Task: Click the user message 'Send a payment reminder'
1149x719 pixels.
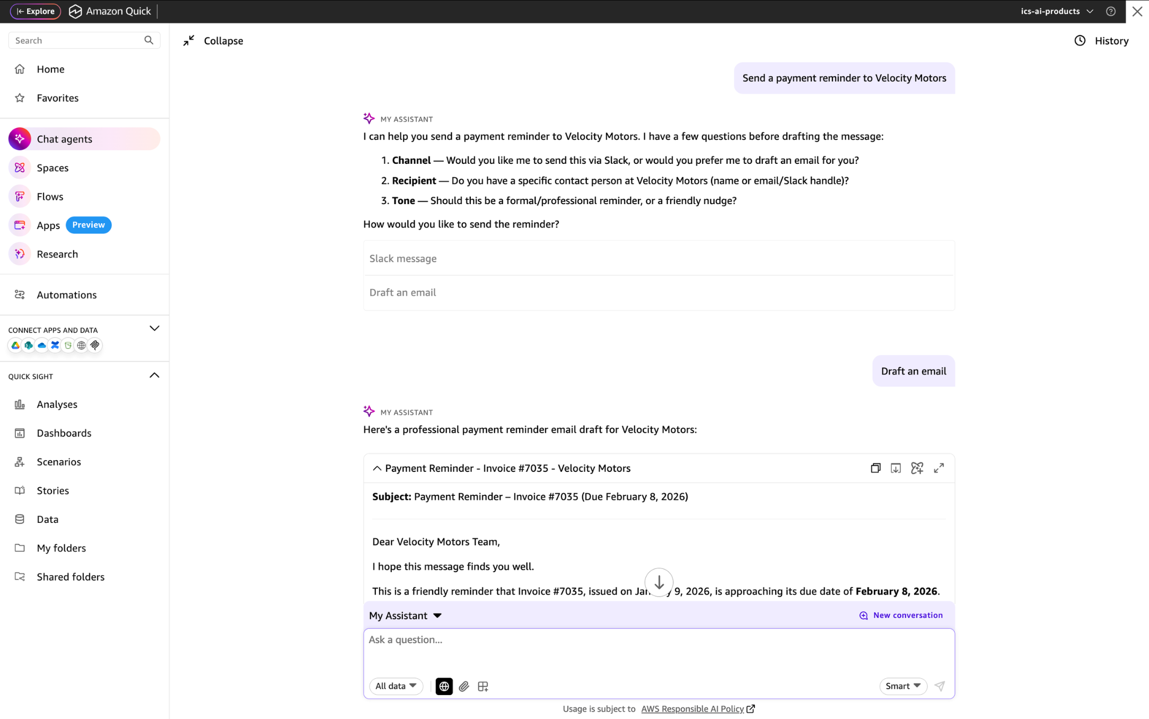Action: coord(844,78)
